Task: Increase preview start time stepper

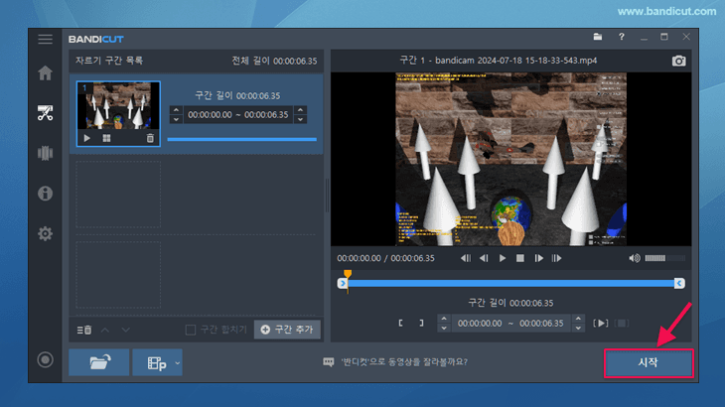Action: 444,319
